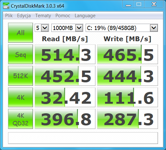
Task: Open the Edycja menu
Action: click(24, 16)
